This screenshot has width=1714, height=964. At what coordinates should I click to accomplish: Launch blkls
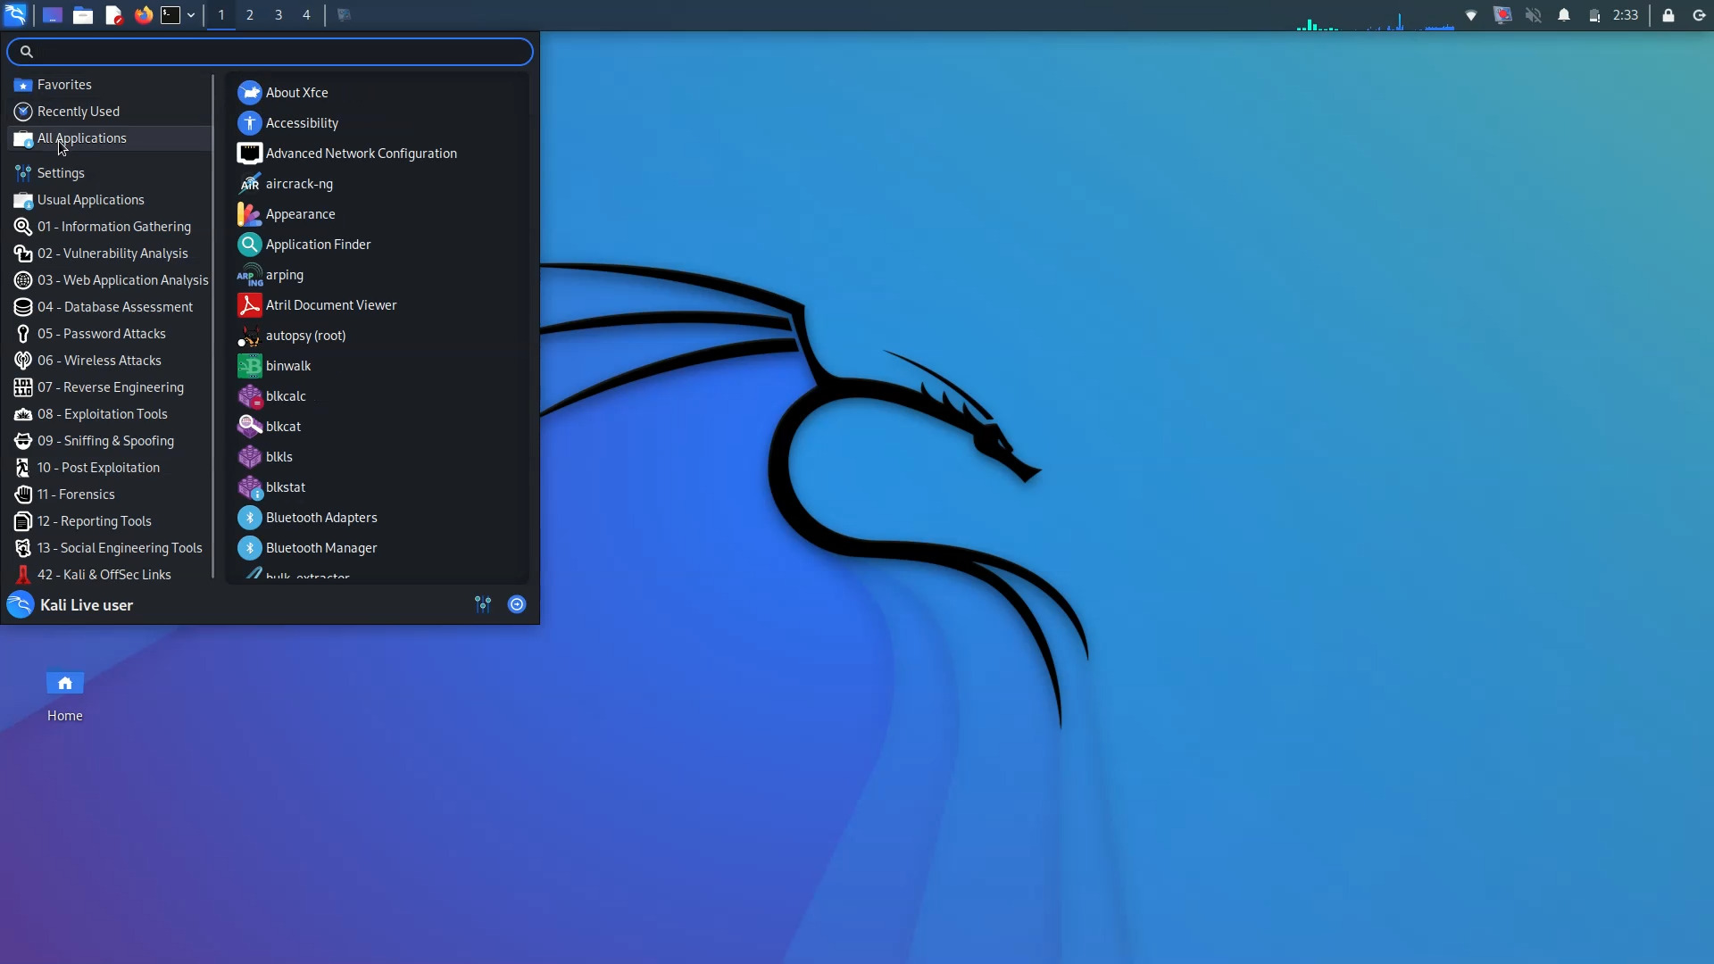point(379,457)
